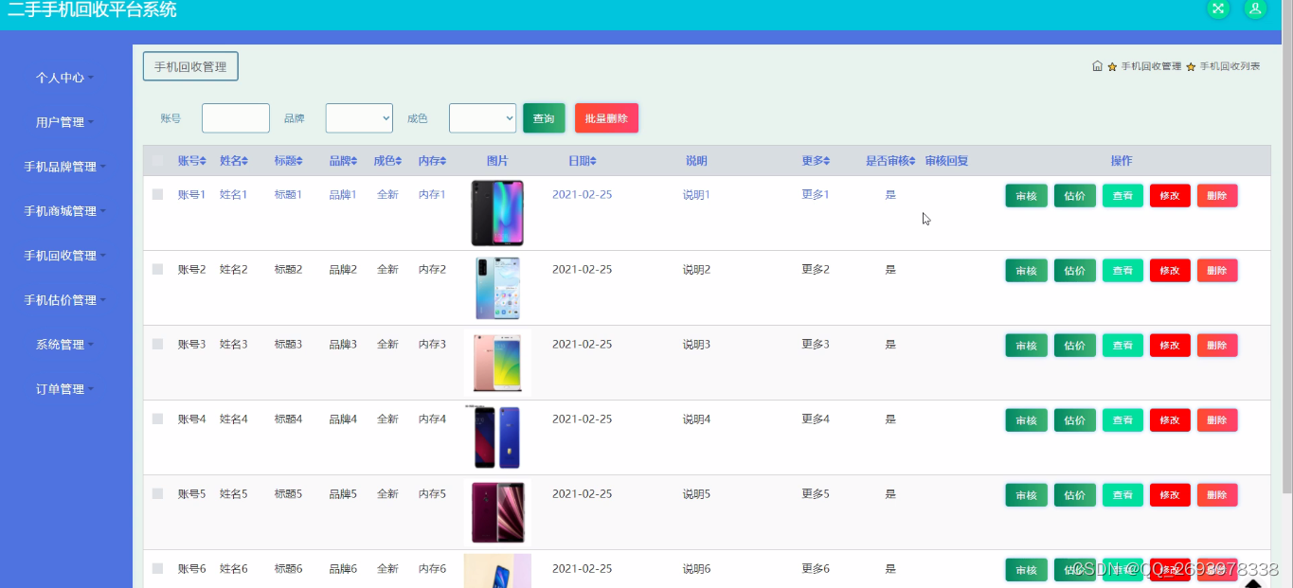Image resolution: width=1293 pixels, height=588 pixels.
Task: Expand 用户管理 sidebar menu
Action: click(x=64, y=122)
